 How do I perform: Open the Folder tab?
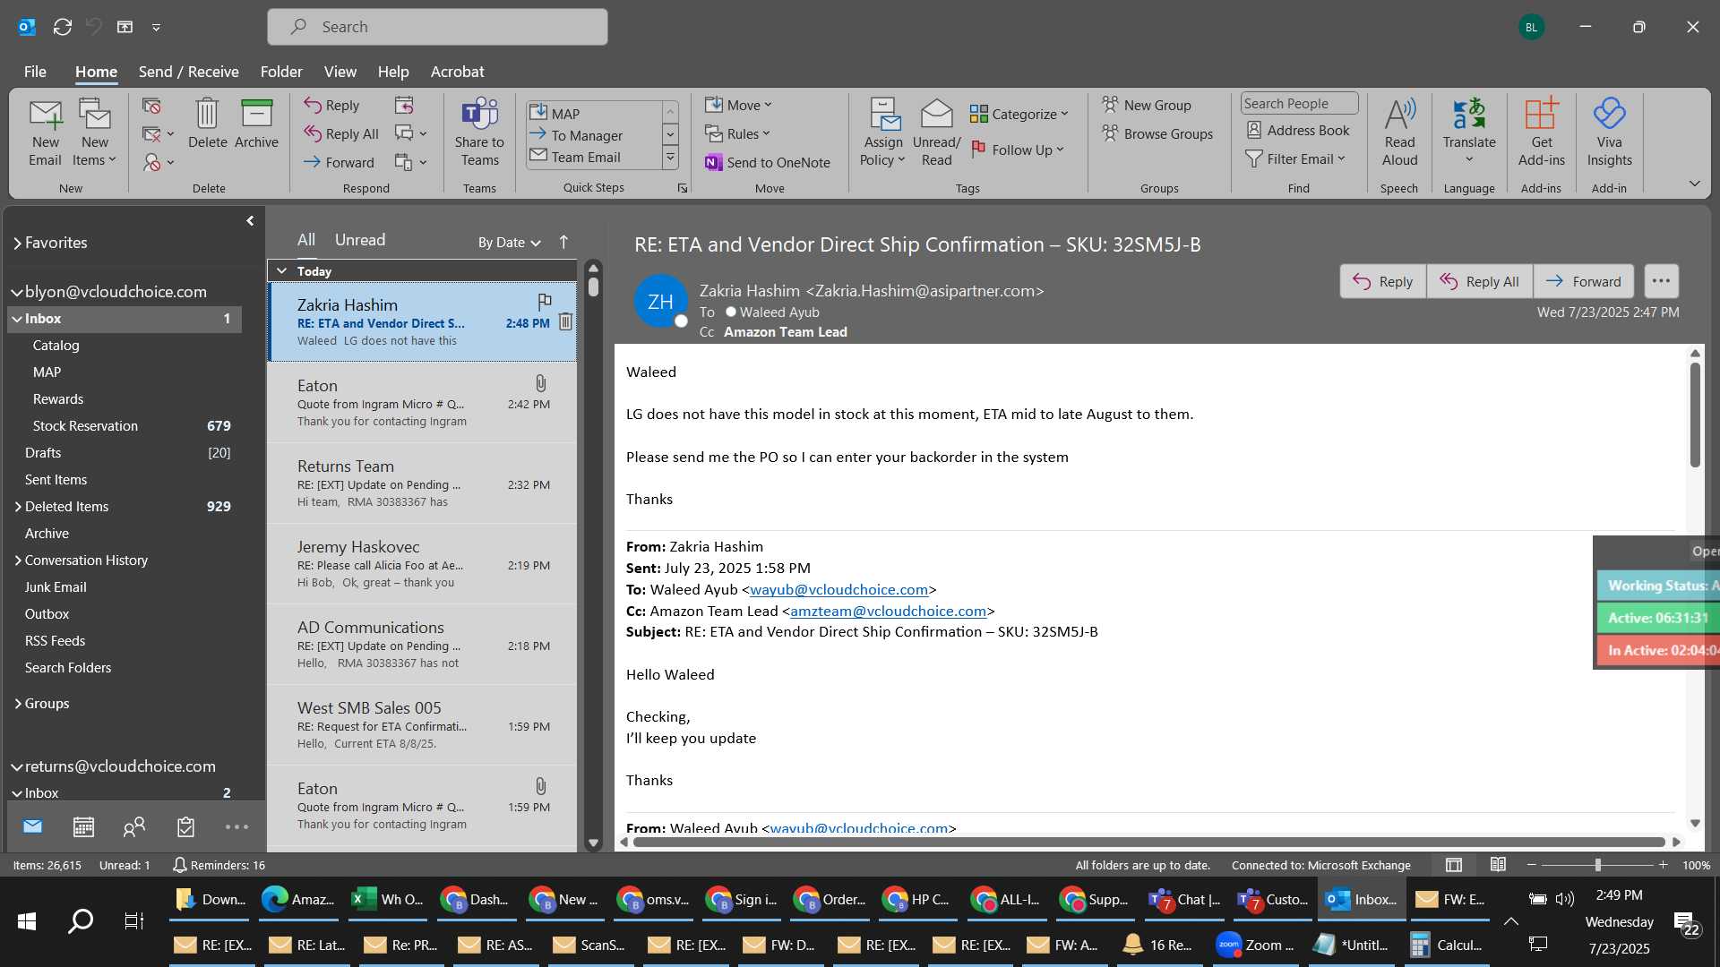281,72
